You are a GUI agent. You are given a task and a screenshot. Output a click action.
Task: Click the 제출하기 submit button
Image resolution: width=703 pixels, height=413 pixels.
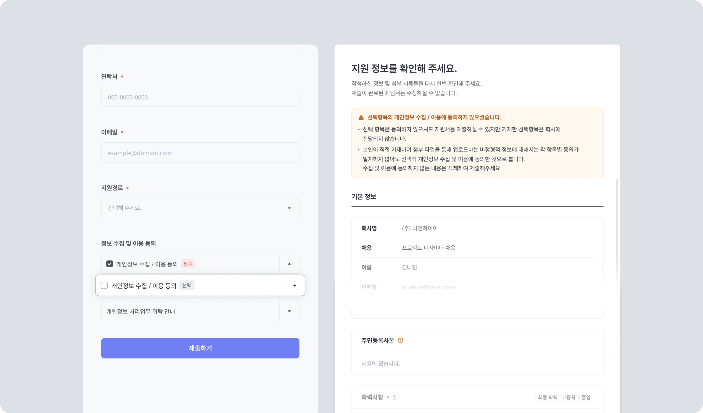click(x=200, y=348)
